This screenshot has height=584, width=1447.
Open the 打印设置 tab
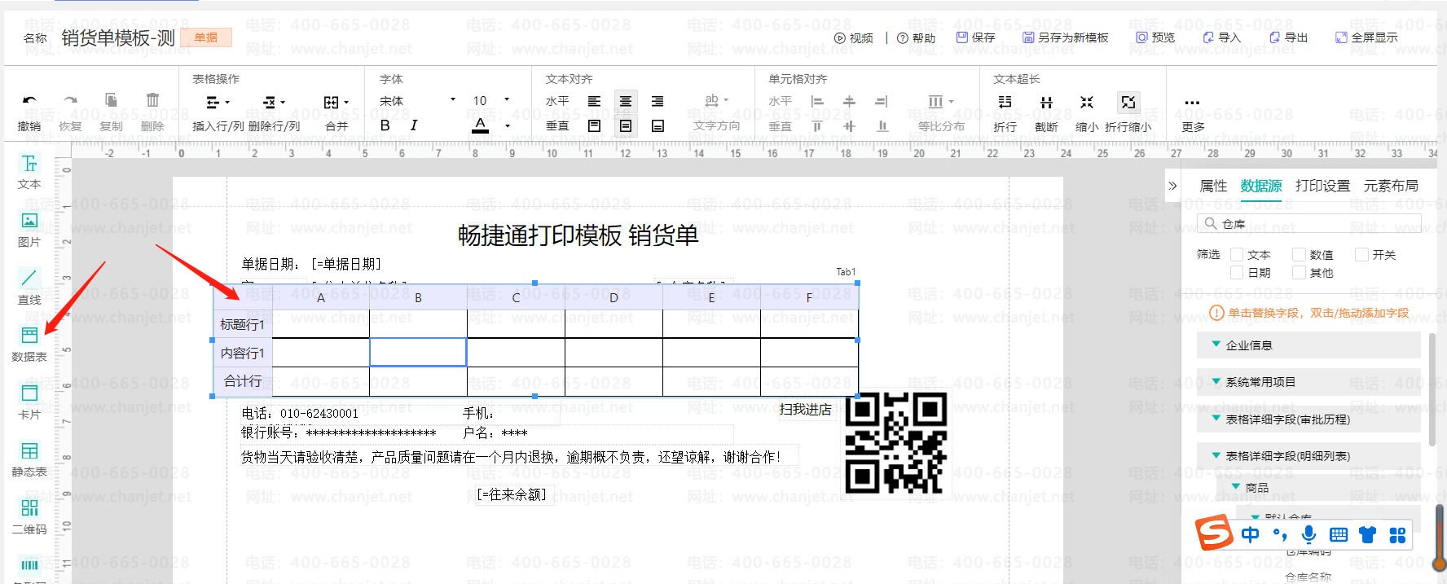tap(1322, 186)
